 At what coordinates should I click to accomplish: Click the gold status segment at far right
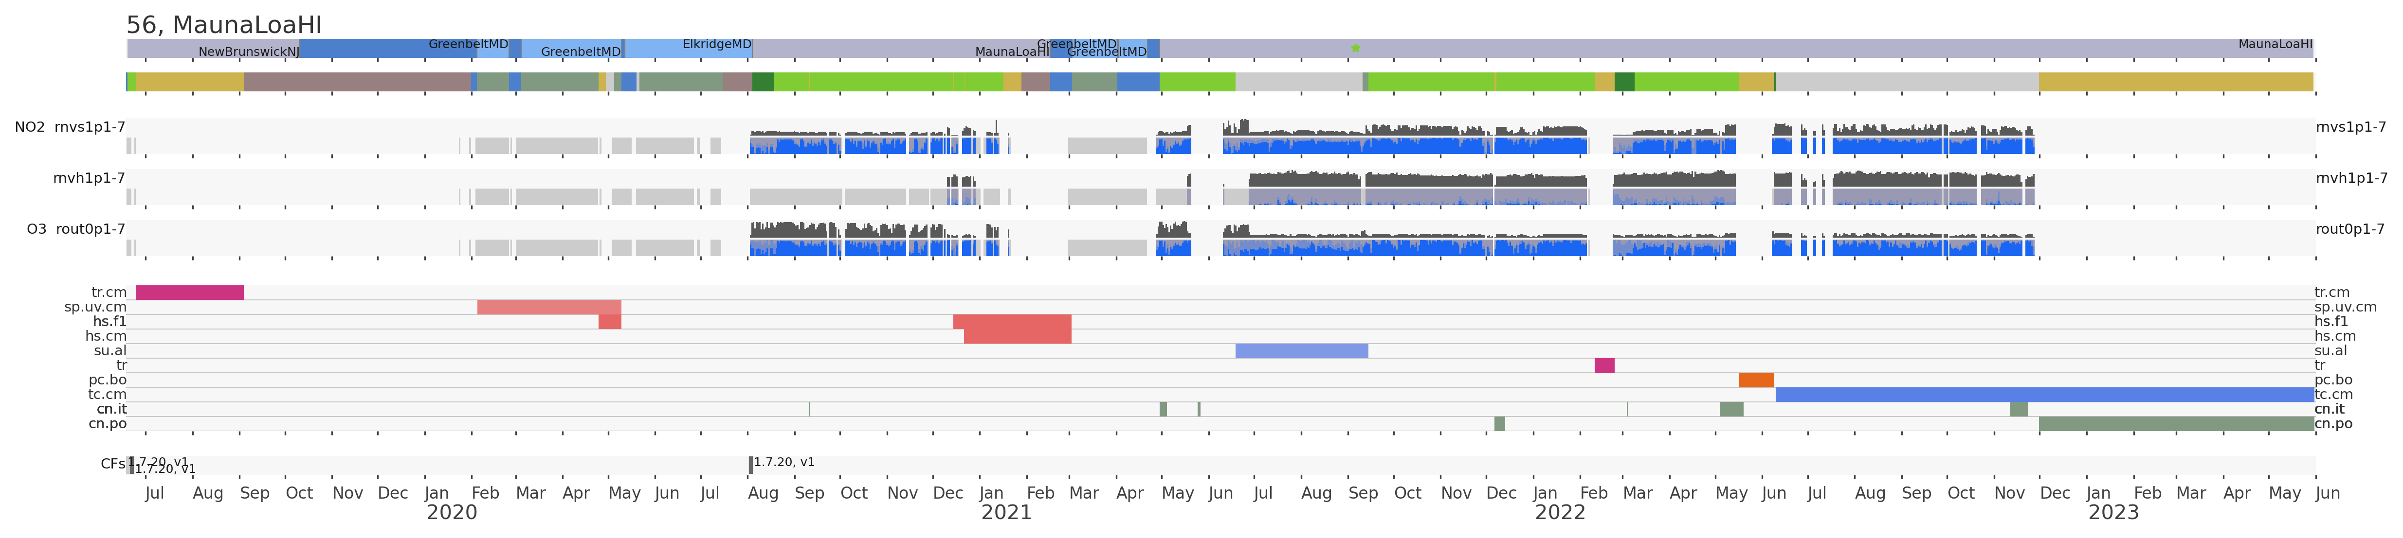click(2175, 82)
